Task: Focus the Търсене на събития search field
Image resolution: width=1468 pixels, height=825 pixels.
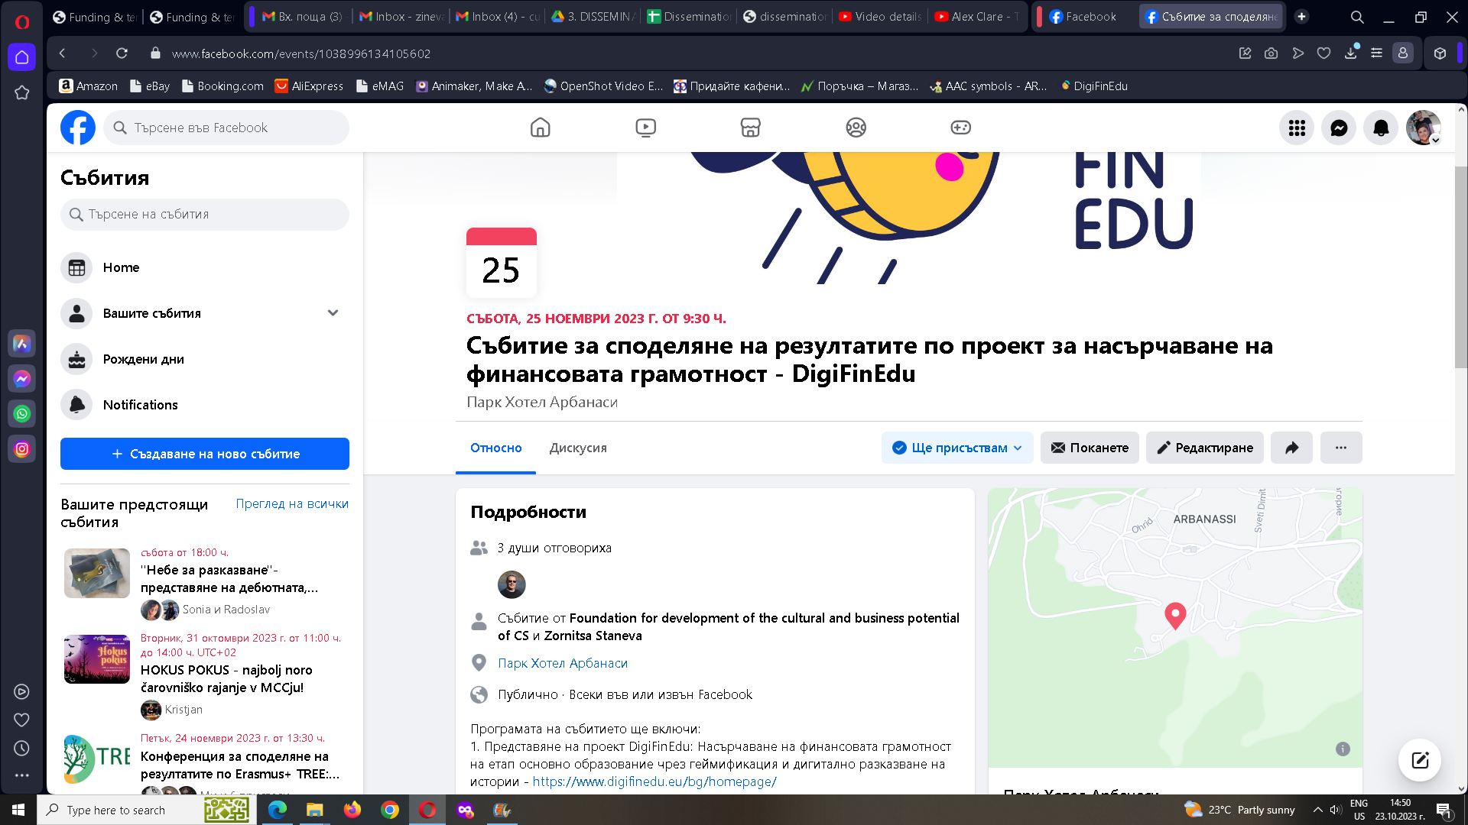Action: click(205, 215)
